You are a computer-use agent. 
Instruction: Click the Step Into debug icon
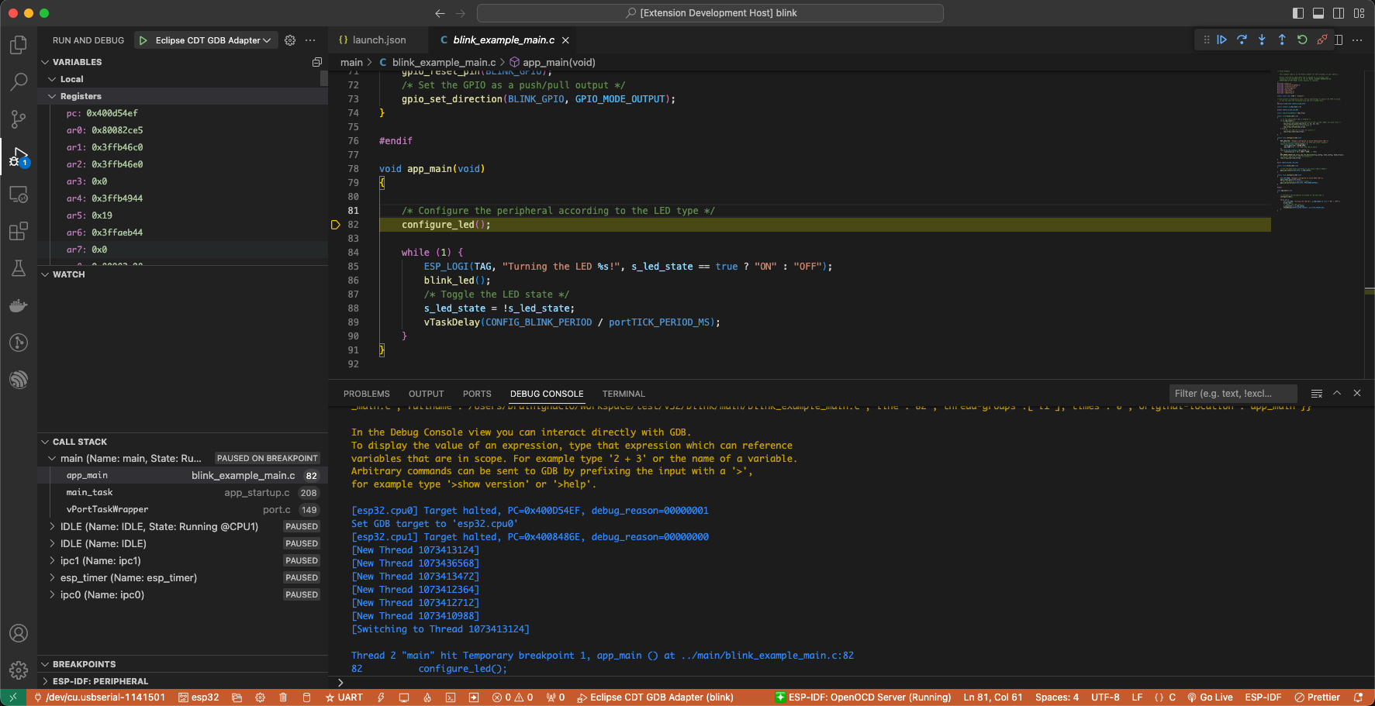tap(1262, 40)
